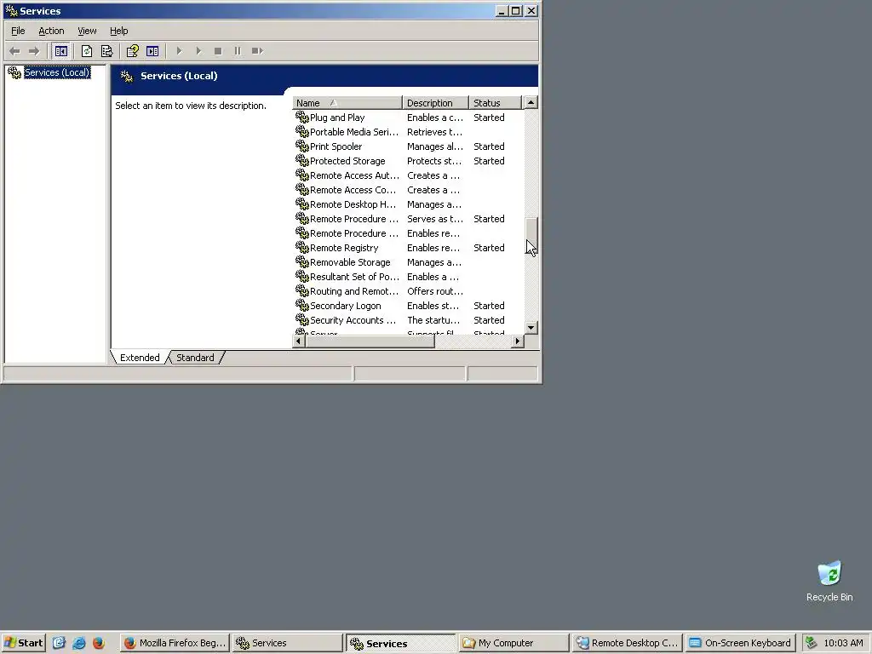Select the Remote Access Aut... service
Viewport: 872px width, 654px height.
(x=354, y=175)
